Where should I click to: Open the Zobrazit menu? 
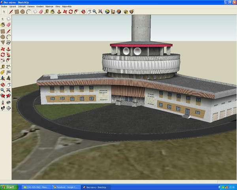[x=22, y=6]
